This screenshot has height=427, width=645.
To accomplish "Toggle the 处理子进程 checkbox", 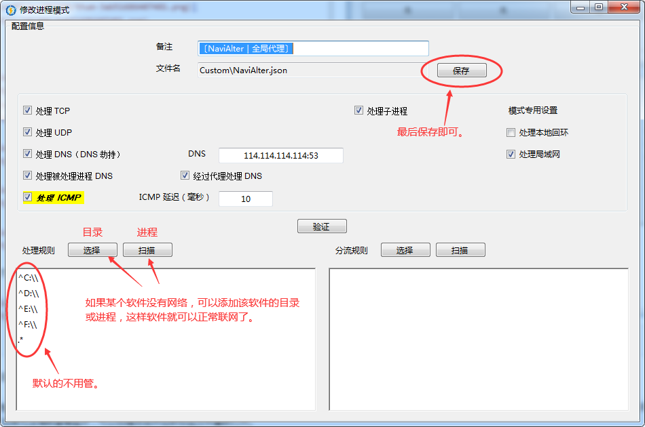I will 359,110.
